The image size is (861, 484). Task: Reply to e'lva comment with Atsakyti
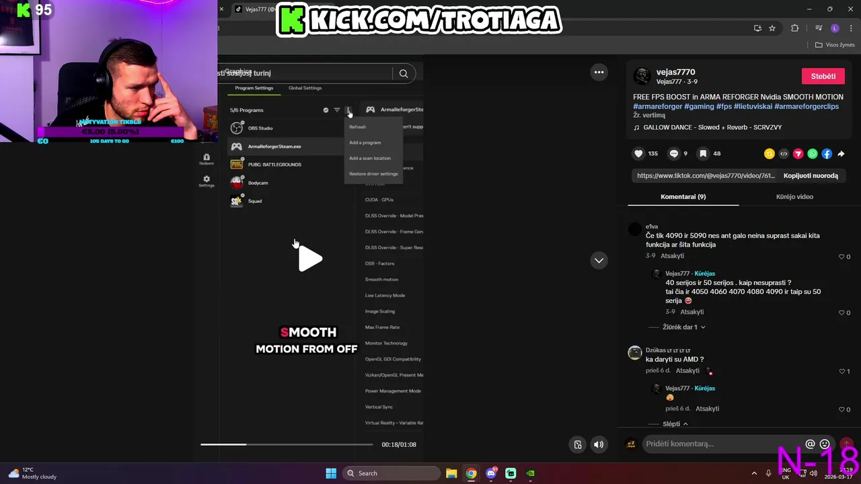(672, 256)
